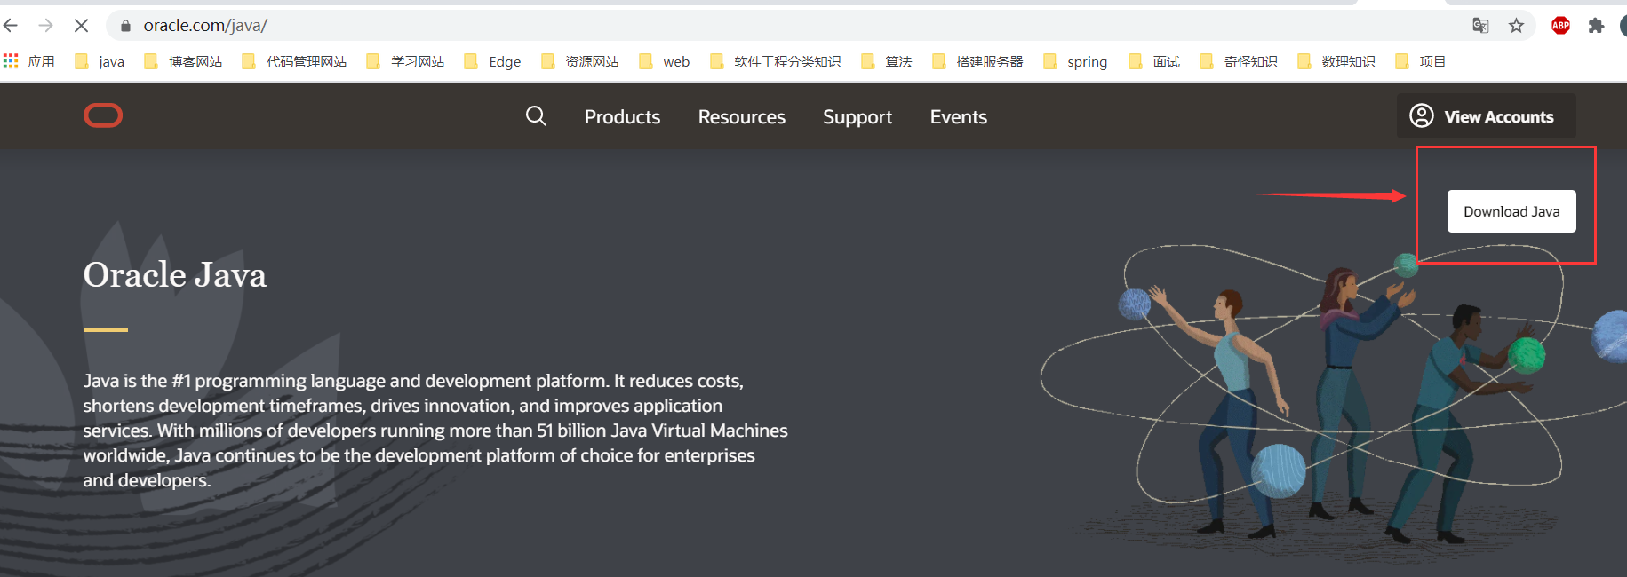1627x577 pixels.
Task: Click the View Accounts button
Action: [x=1487, y=115]
